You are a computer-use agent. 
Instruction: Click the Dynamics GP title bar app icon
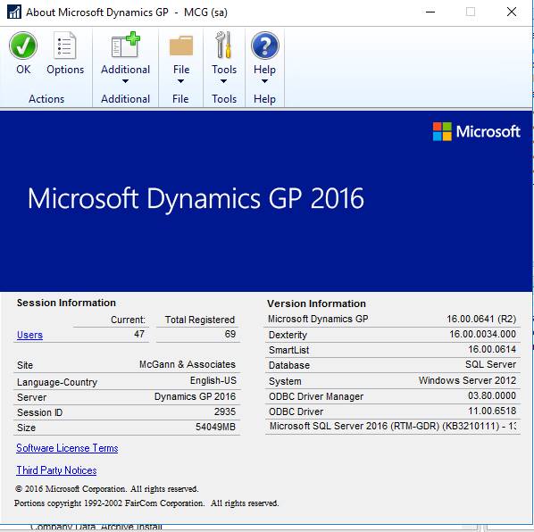pyautogui.click(x=14, y=12)
